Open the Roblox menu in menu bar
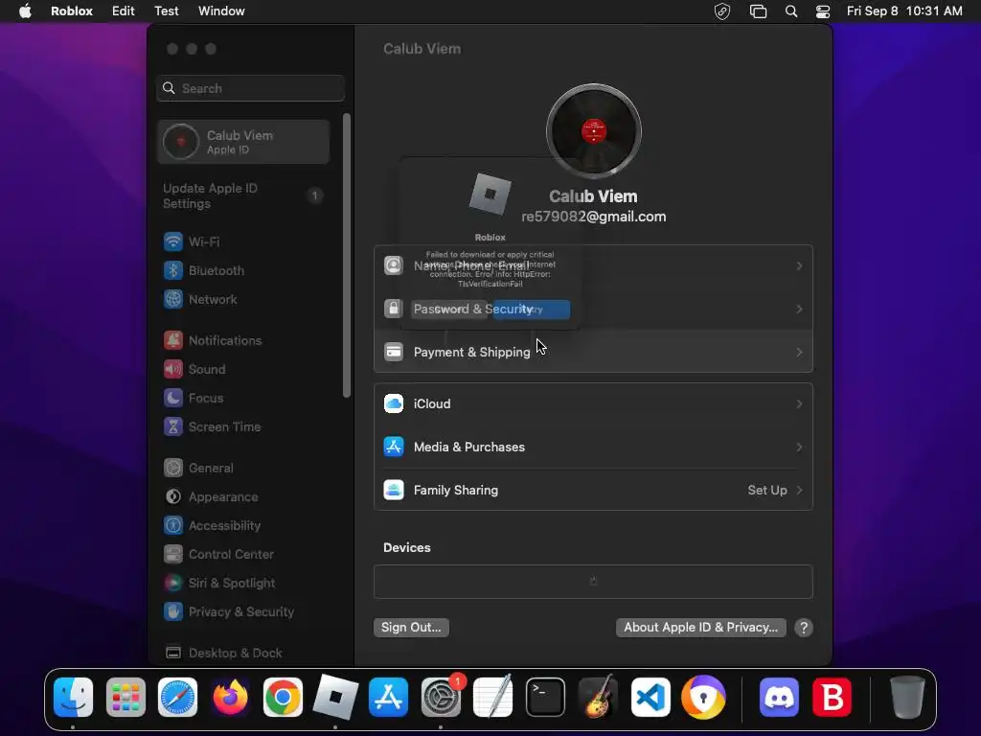The height and width of the screenshot is (736, 981). (x=71, y=11)
